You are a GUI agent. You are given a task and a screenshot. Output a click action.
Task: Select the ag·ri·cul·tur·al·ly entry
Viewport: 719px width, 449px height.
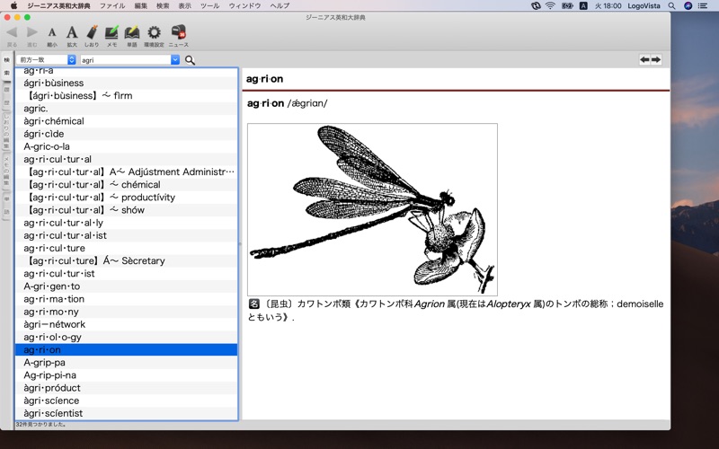click(126, 223)
